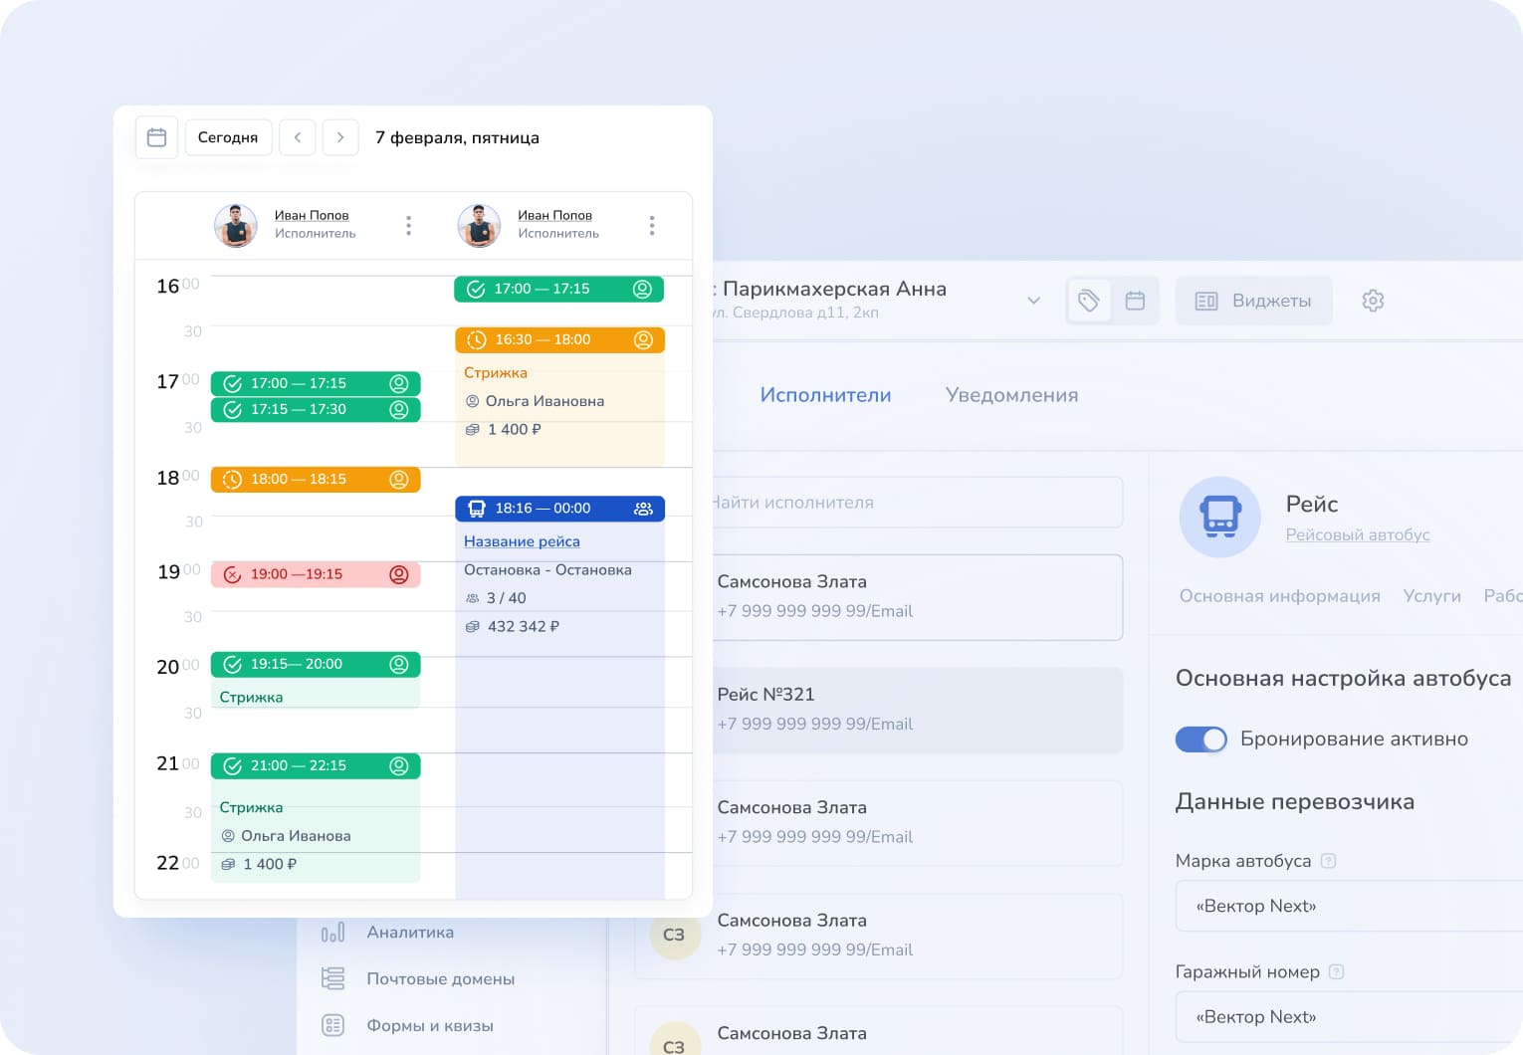The height and width of the screenshot is (1055, 1523).
Task: Open settings gear icon
Action: tap(1373, 301)
